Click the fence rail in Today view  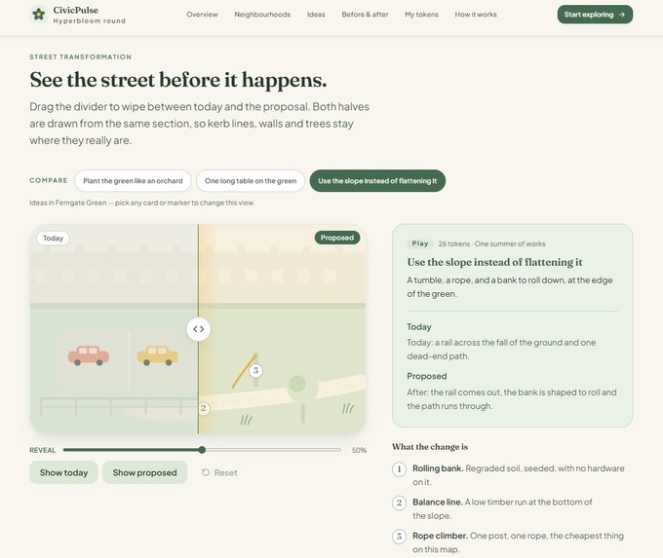click(118, 405)
